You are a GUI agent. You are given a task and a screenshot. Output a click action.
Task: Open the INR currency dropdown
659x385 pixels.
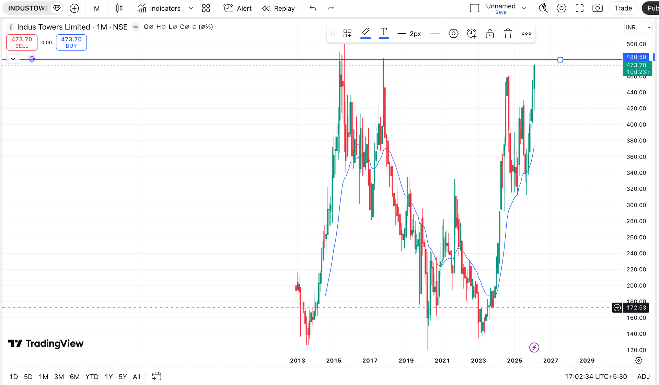[638, 27]
